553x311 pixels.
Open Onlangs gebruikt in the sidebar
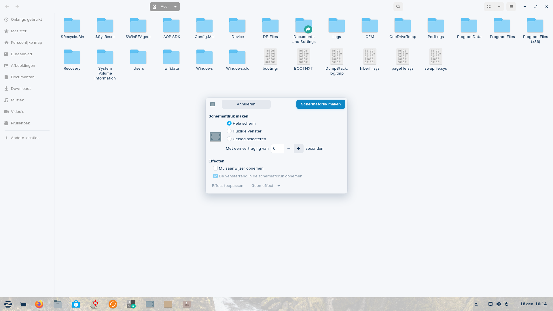26,19
